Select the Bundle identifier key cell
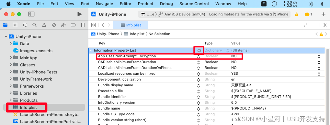 112,97
